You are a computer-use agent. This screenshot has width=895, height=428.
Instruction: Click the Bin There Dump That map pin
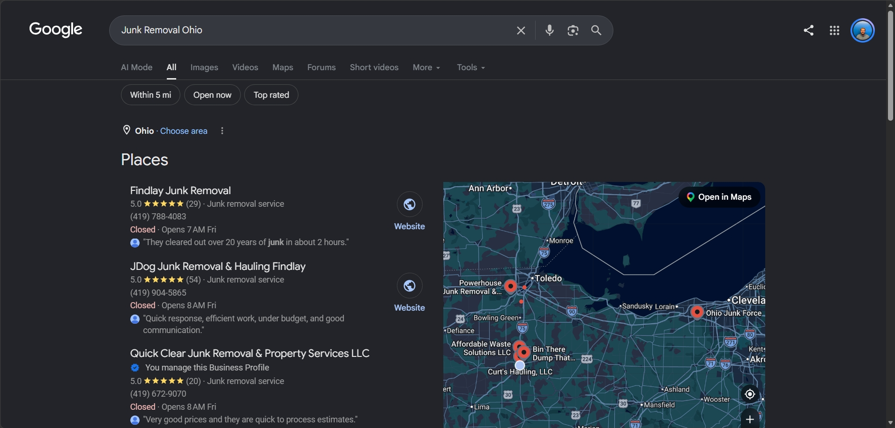(x=524, y=352)
